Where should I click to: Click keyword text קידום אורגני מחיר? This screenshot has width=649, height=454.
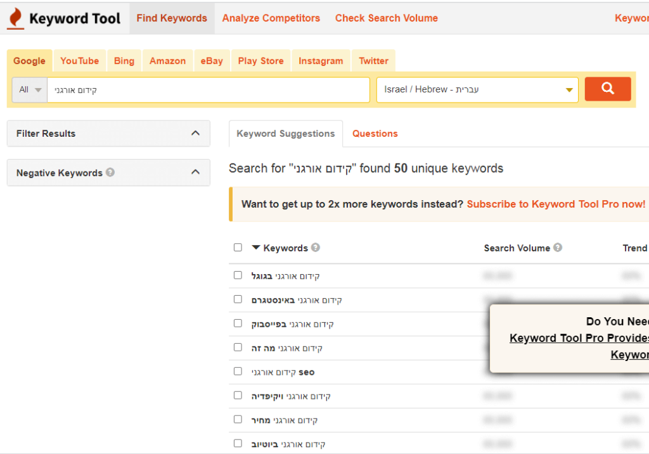coord(285,420)
